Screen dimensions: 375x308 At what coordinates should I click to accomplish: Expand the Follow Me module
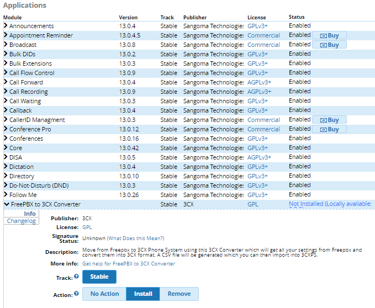[6, 194]
